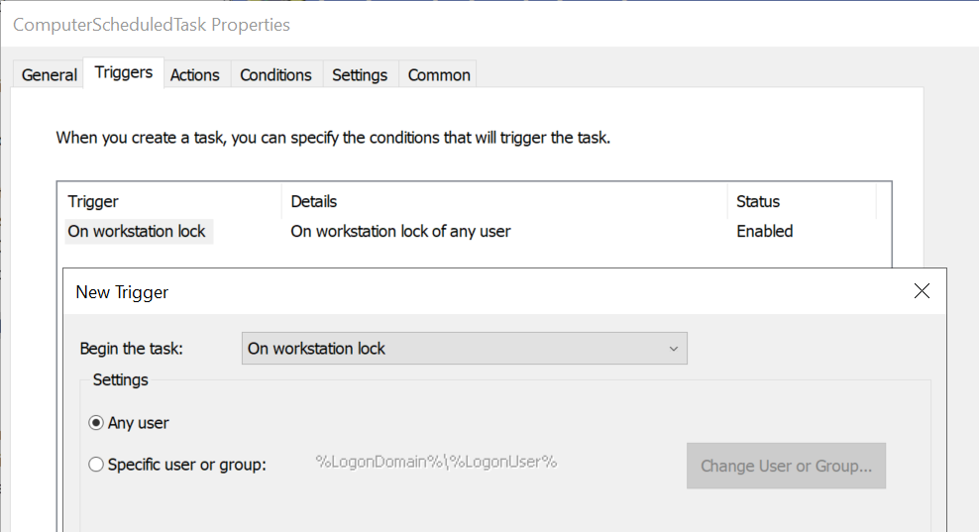
Task: Go to the Conditions tab
Action: [x=275, y=74]
